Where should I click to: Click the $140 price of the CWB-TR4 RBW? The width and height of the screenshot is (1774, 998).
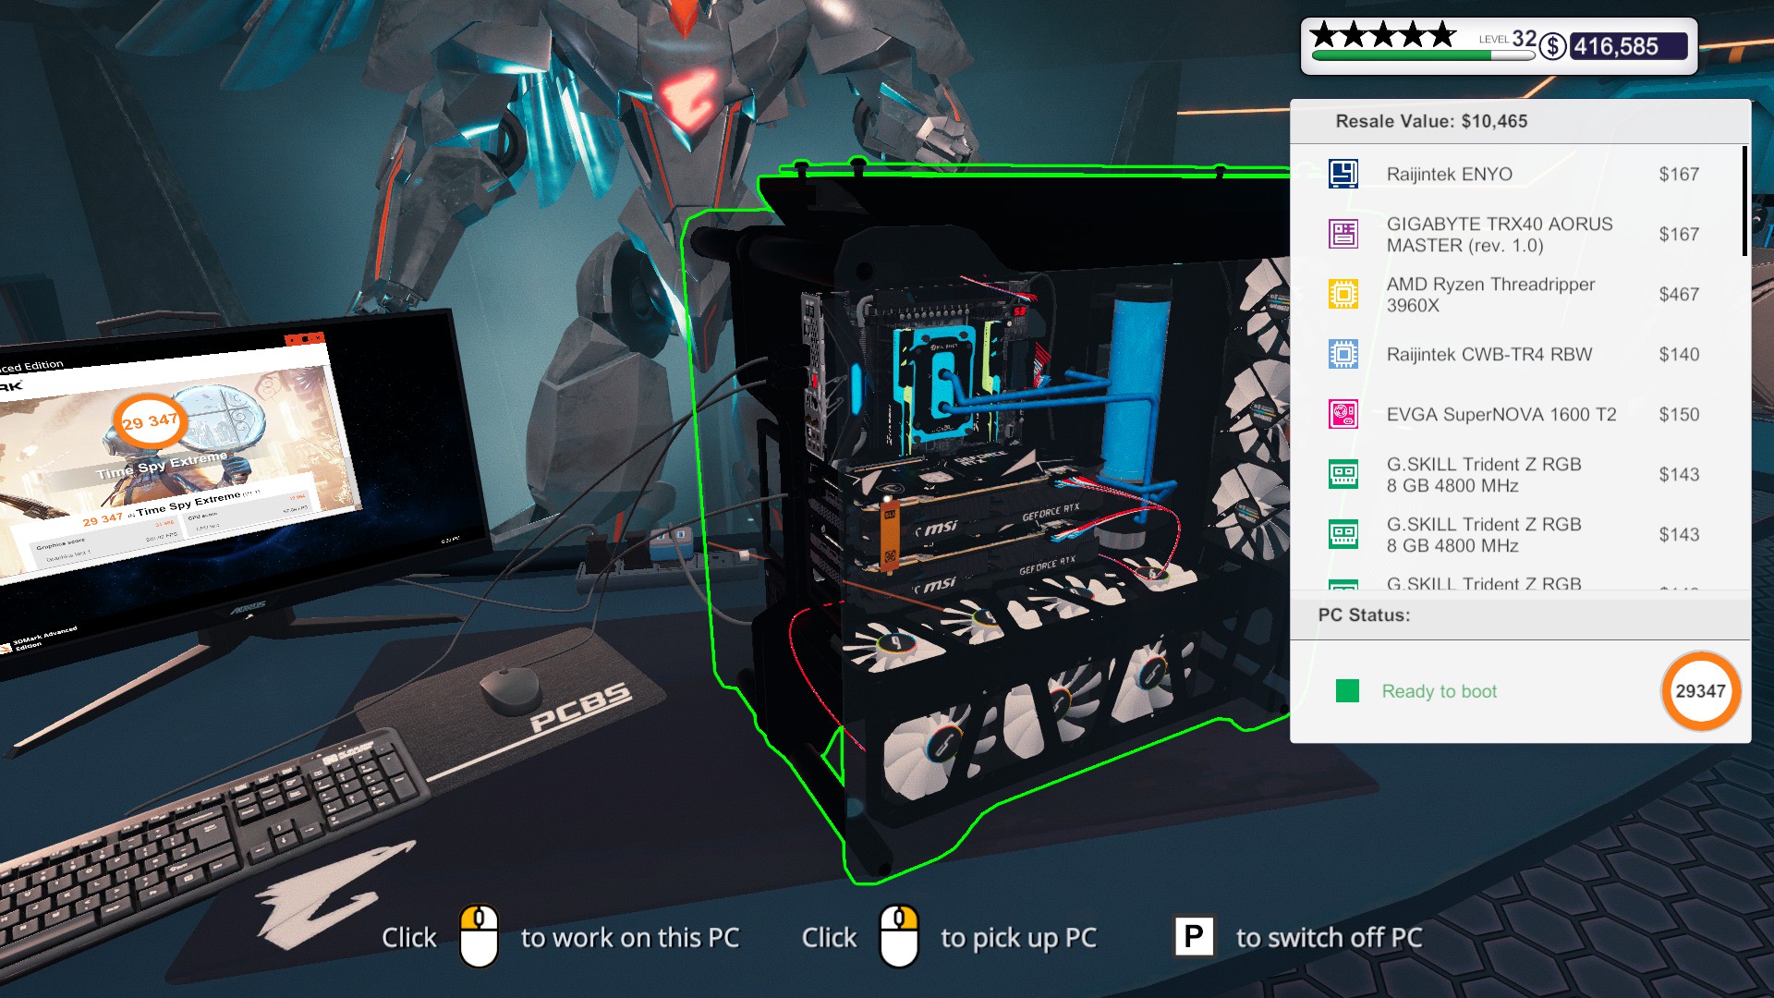tap(1679, 354)
